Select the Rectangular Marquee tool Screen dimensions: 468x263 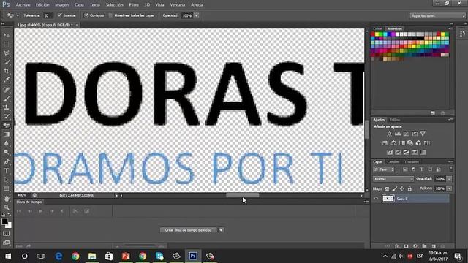[7, 44]
